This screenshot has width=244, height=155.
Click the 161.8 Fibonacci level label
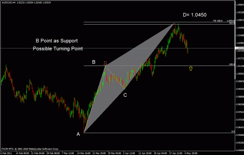[232, 23]
